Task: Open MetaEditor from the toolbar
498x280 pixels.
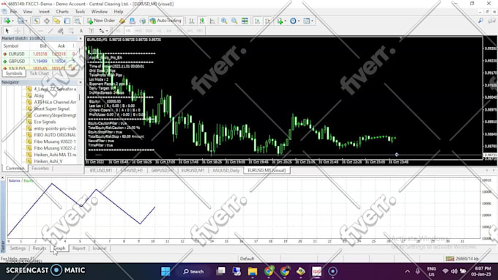Action: 122,21
